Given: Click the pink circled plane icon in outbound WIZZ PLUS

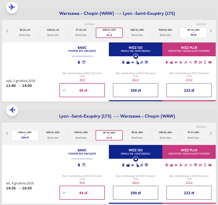Looking at the screenshot, I should click(191, 62).
